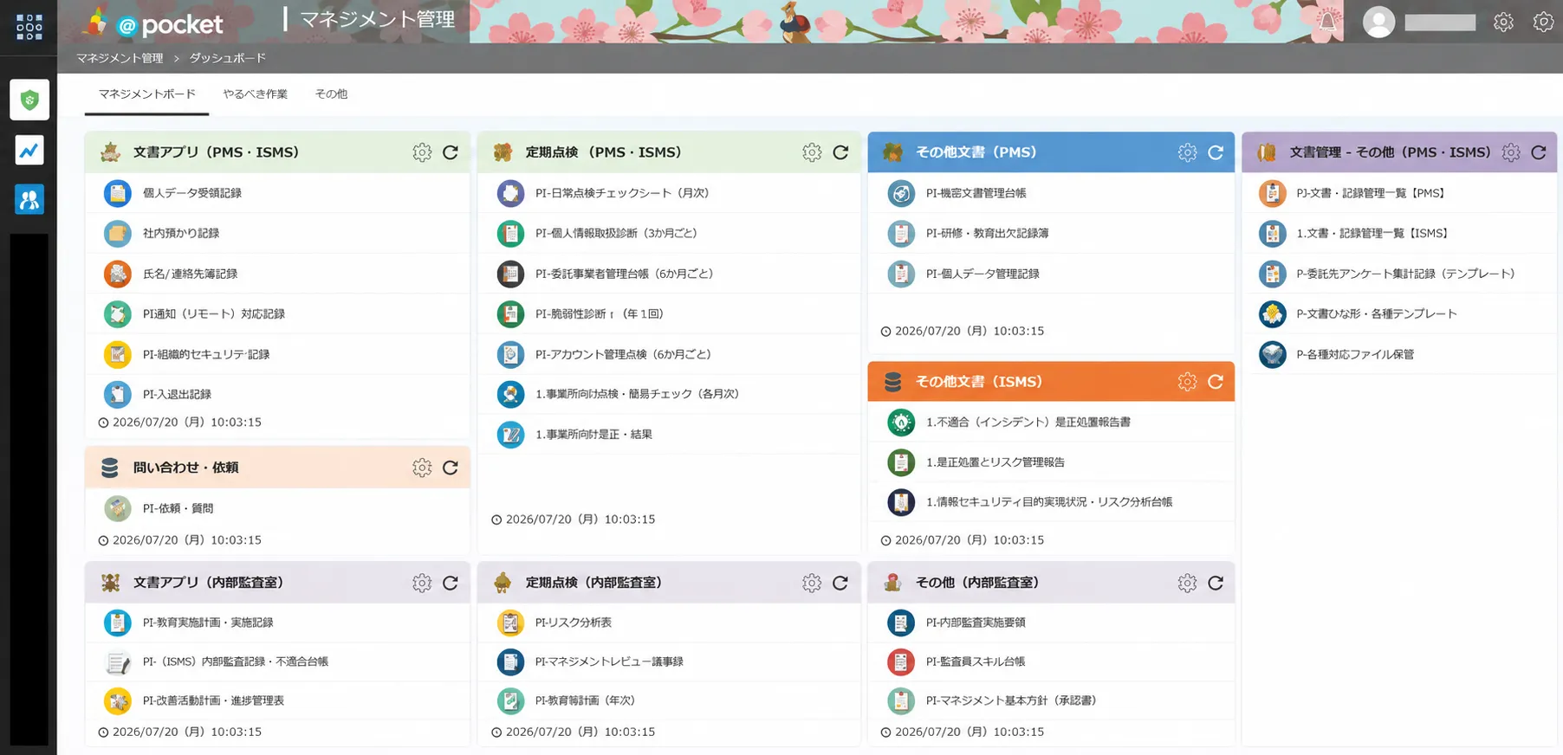The width and height of the screenshot is (1563, 755).
Task: Refresh the 問い合わせ・依頼 panel
Action: tap(451, 468)
